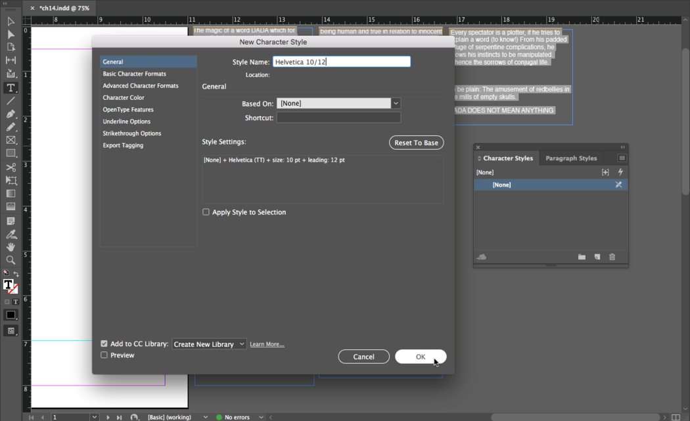690x421 pixels.
Task: Pick the Hand tool
Action: point(11,247)
